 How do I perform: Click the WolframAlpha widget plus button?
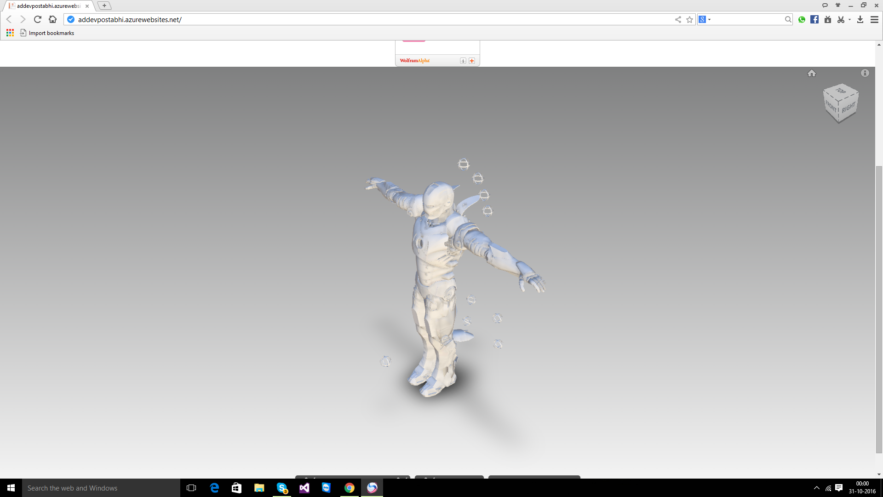[x=472, y=61]
